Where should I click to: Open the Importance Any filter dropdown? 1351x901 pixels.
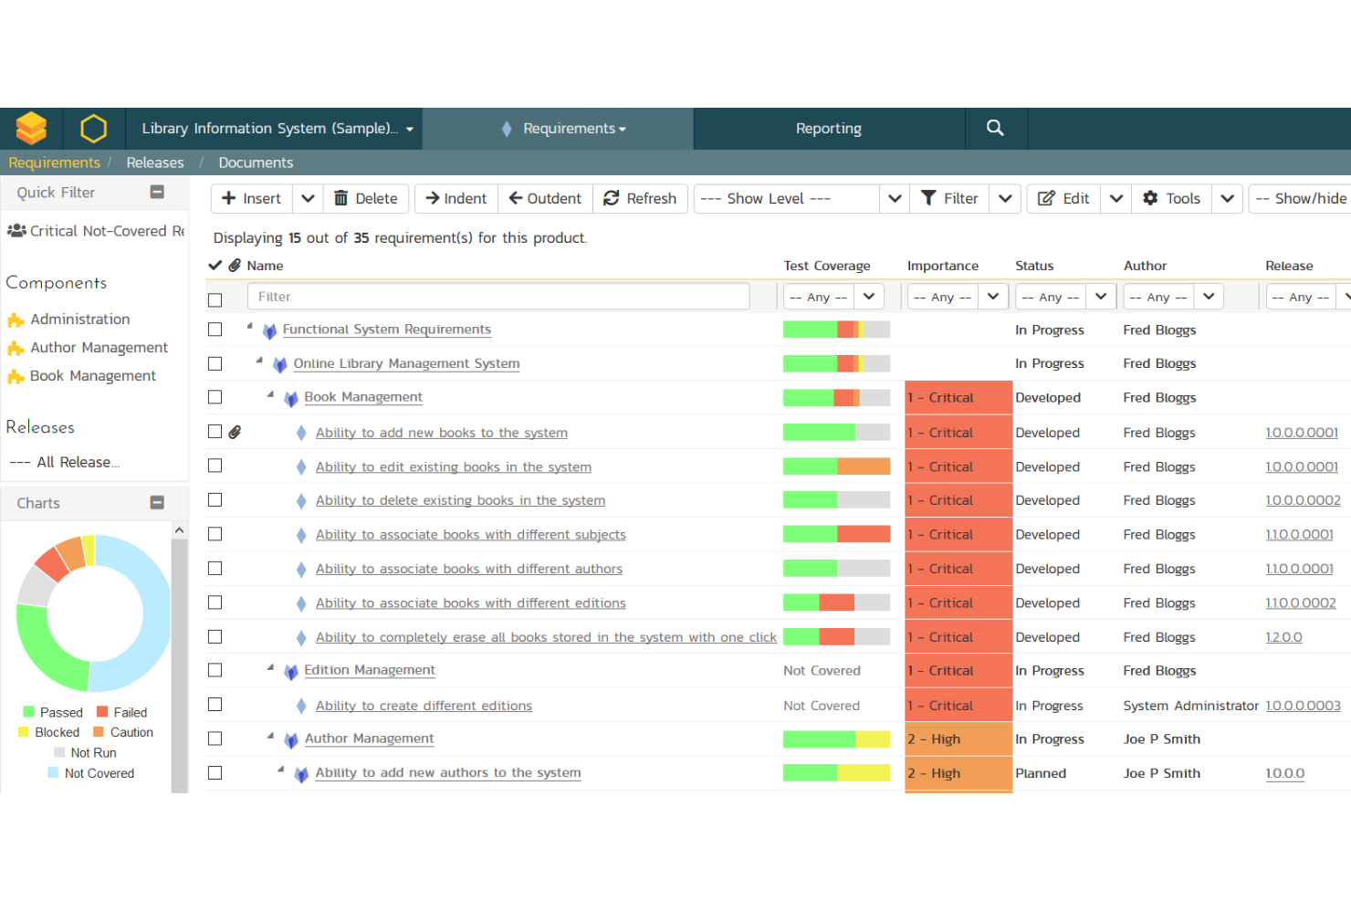coord(957,296)
